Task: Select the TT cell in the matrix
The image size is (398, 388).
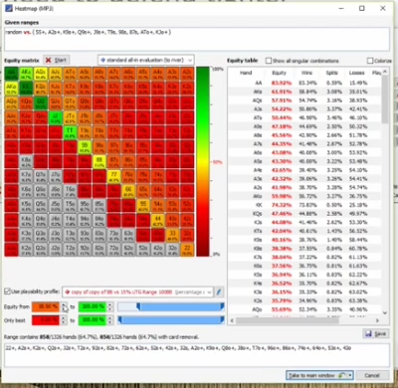Action: tap(70, 132)
